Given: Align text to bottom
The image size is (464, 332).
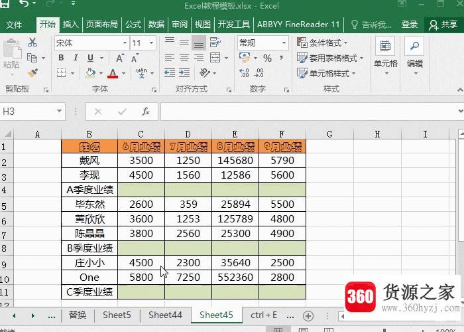Looking at the screenshot, I should pos(199,43).
